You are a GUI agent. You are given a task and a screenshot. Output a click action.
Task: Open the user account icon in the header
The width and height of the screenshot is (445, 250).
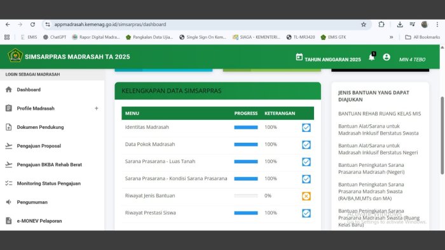[x=387, y=57]
